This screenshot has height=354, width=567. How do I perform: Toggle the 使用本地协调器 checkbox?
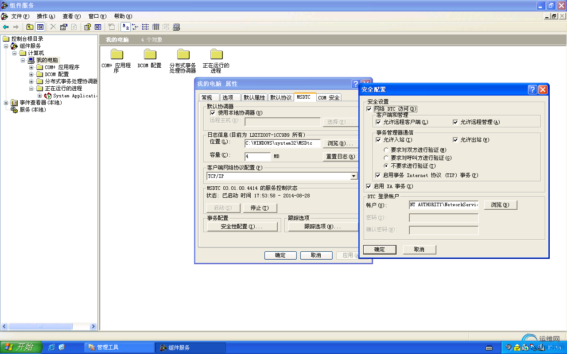(213, 113)
